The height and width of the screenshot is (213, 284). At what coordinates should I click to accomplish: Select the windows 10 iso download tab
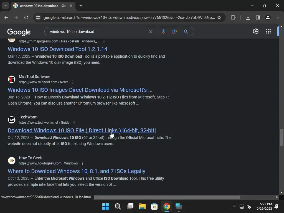click(43, 6)
